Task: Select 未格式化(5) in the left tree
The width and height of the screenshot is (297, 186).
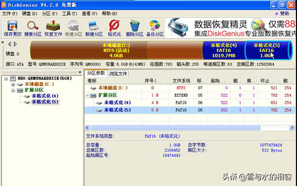Action: click(45, 102)
